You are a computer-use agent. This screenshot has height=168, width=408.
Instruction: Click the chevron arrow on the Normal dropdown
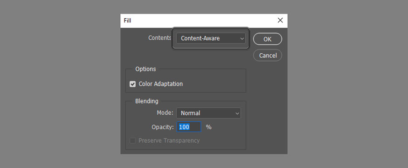coord(237,113)
